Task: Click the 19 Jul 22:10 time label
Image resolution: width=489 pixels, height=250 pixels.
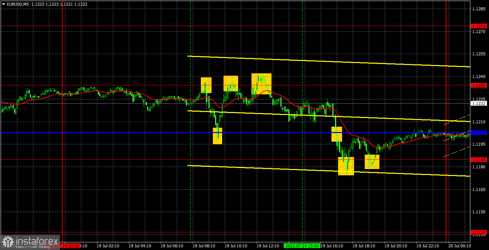Action: [x=428, y=246]
